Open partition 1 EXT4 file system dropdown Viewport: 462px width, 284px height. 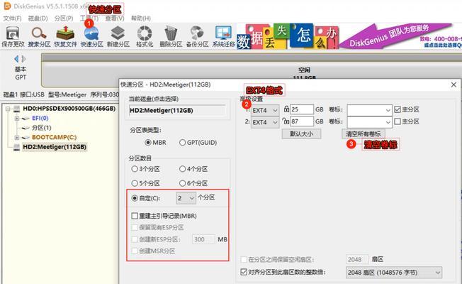point(265,111)
